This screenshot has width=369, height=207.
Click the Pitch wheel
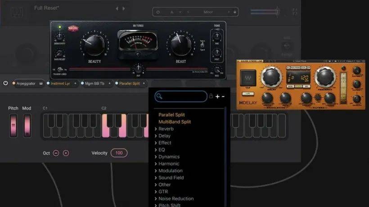(x=13, y=126)
